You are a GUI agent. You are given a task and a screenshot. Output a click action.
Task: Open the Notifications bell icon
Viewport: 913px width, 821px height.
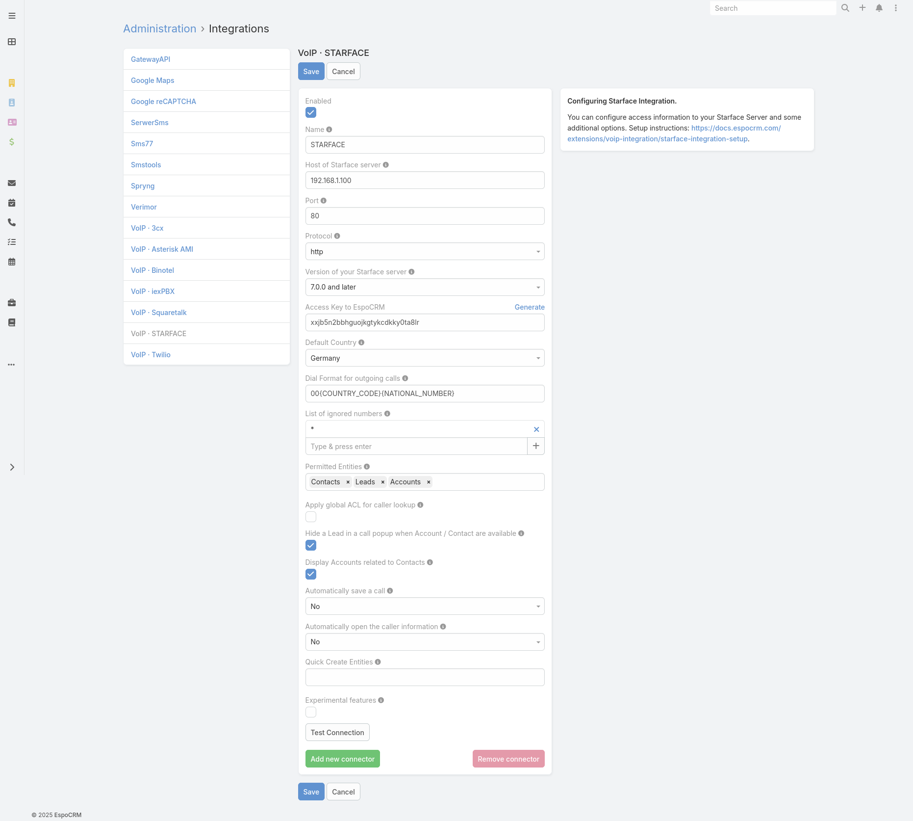[x=878, y=8]
